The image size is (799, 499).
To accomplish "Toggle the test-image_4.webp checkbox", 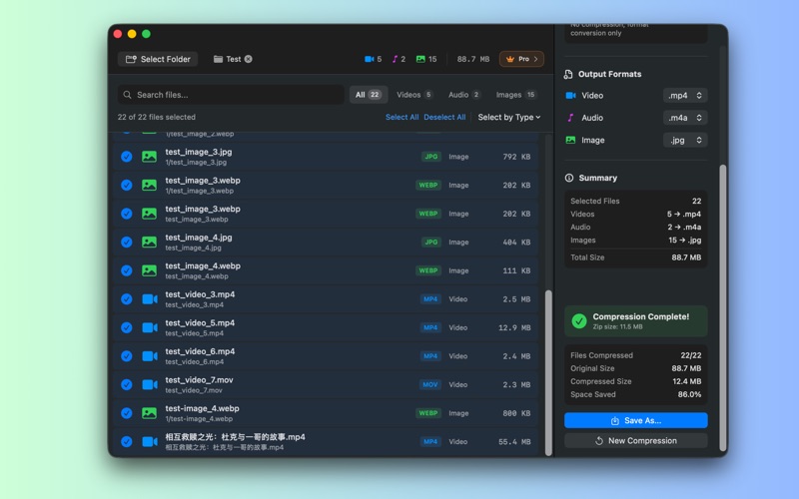I will 127,413.
